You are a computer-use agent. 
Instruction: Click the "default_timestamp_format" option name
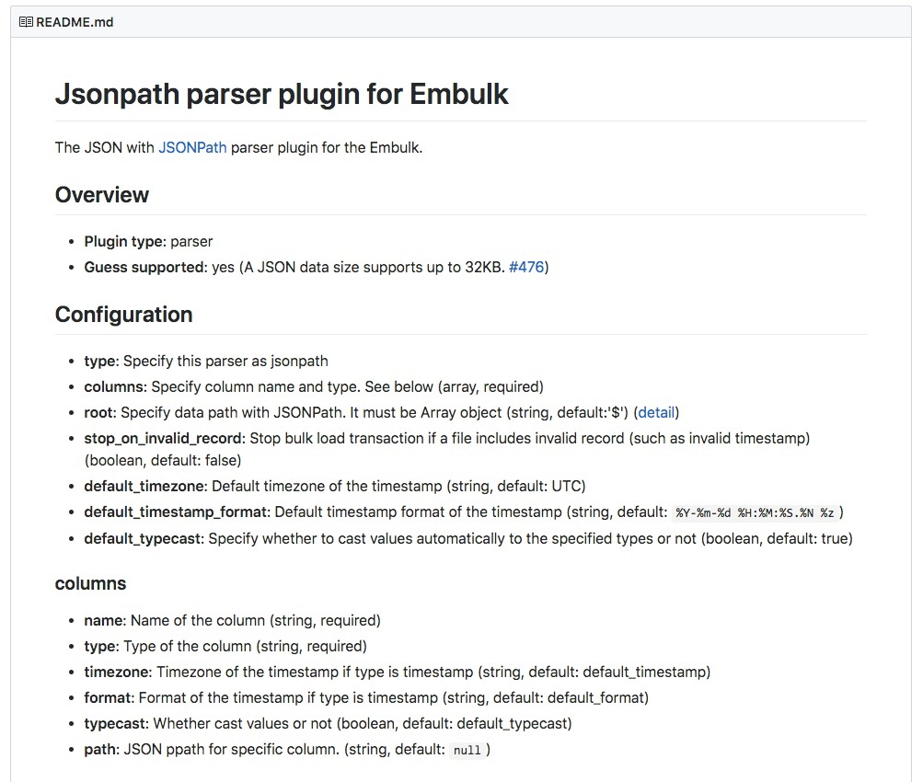coord(177,512)
